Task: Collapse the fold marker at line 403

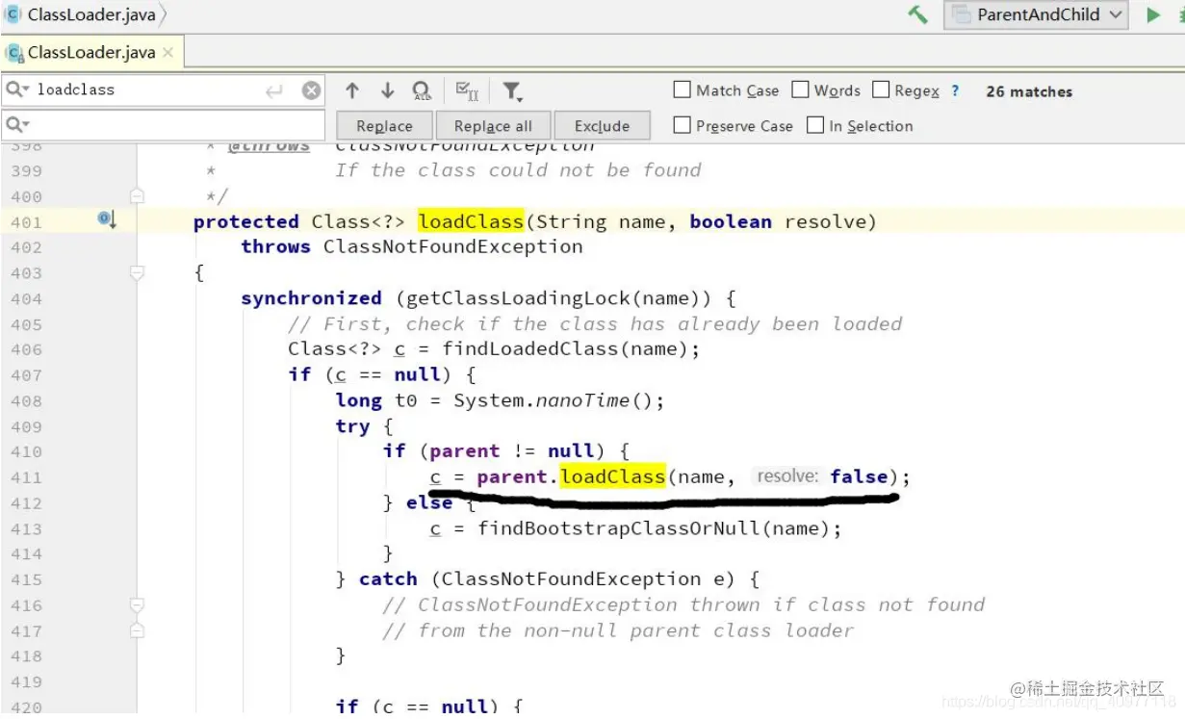Action: pos(137,273)
